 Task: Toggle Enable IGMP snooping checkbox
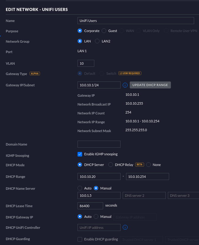(80, 154)
